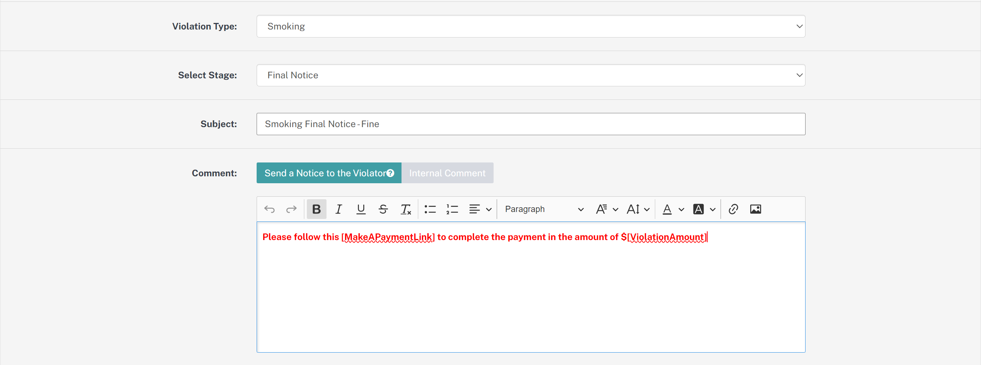Toggle bold formatting
This screenshot has height=365, width=981.
[x=316, y=209]
